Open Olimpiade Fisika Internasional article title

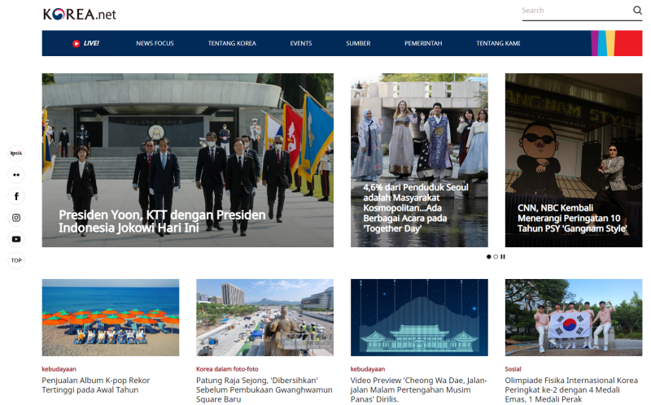[571, 390]
